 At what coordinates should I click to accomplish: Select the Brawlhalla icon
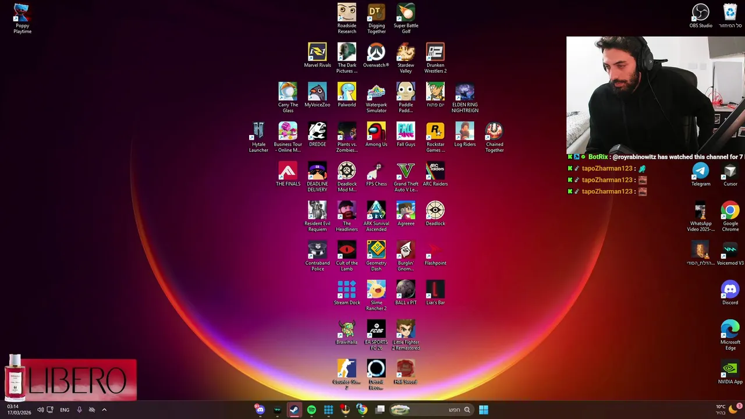tap(347, 332)
